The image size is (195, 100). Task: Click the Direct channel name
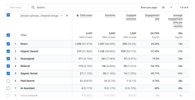24,44
